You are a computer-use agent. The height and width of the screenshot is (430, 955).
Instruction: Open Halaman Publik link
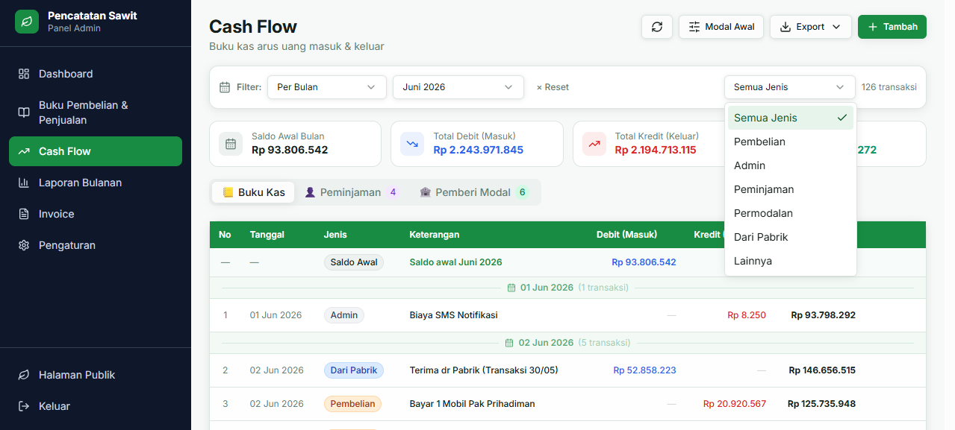tap(96, 375)
